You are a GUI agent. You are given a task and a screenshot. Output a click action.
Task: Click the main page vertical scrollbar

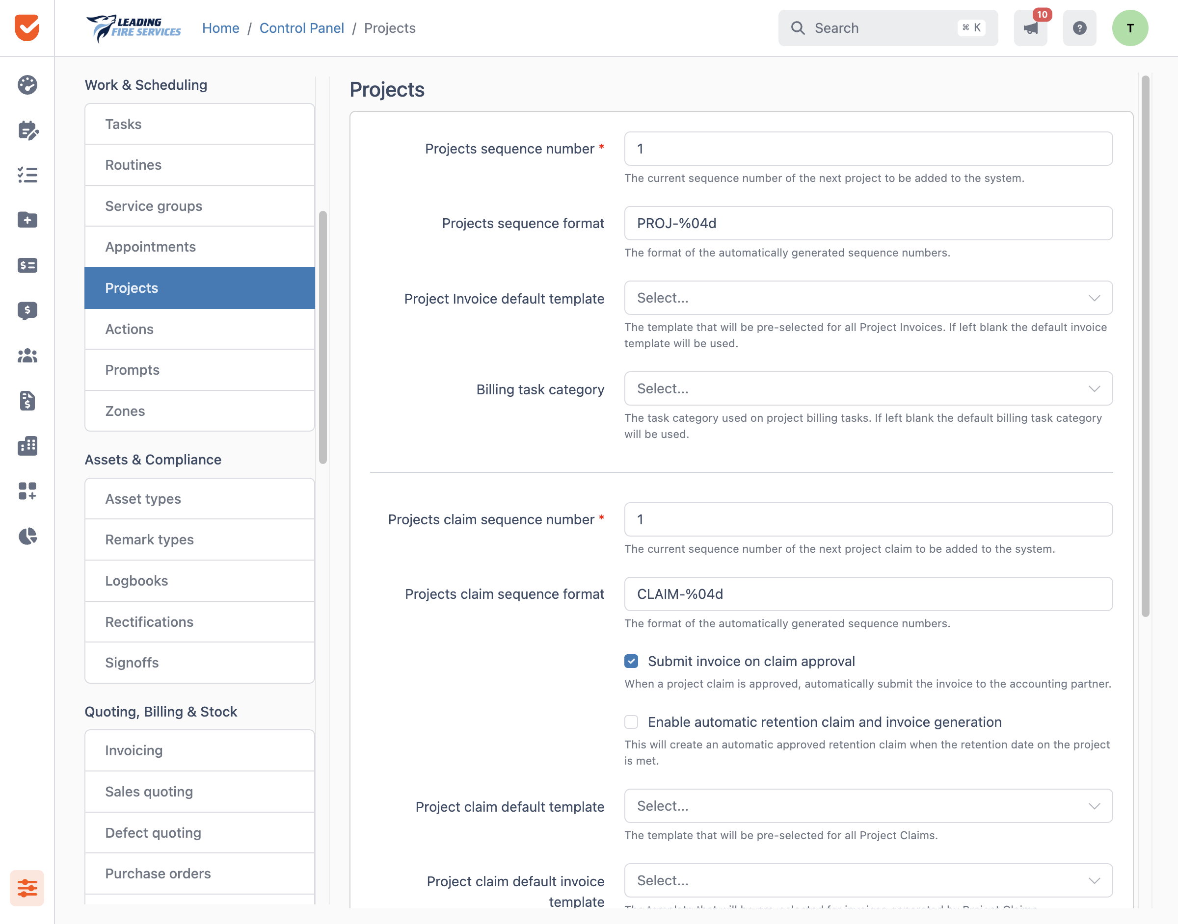click(x=1145, y=346)
